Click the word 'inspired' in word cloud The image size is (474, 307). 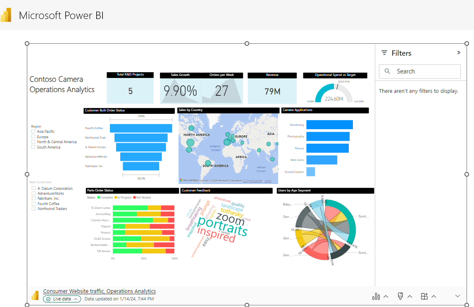[x=217, y=234]
